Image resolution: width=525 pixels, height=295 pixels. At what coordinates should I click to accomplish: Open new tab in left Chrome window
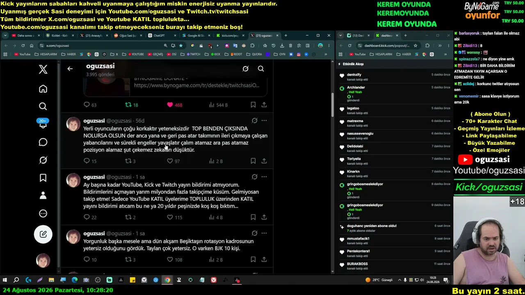[x=286, y=36]
